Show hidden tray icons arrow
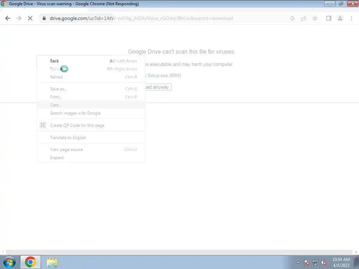This screenshot has width=359, height=269. tap(298, 262)
